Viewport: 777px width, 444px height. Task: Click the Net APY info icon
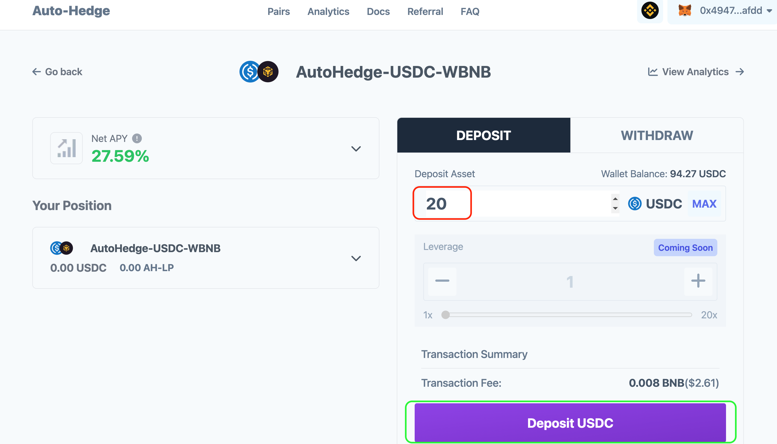pyautogui.click(x=137, y=138)
